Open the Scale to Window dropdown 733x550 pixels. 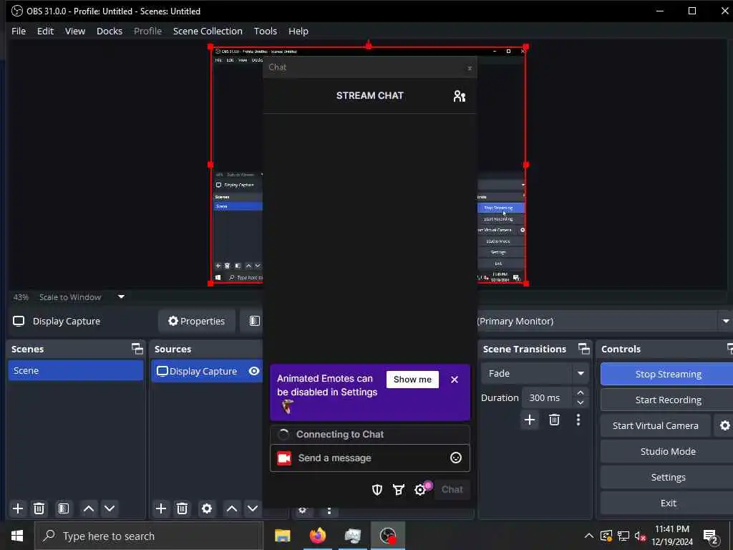click(121, 297)
